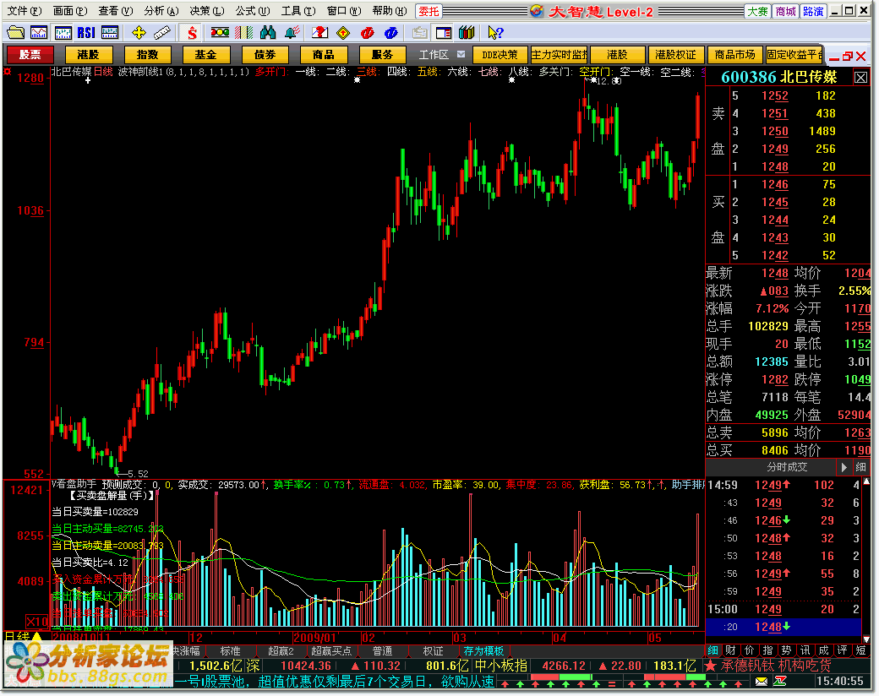
Task: Open the books library icon
Action: pyautogui.click(x=467, y=32)
